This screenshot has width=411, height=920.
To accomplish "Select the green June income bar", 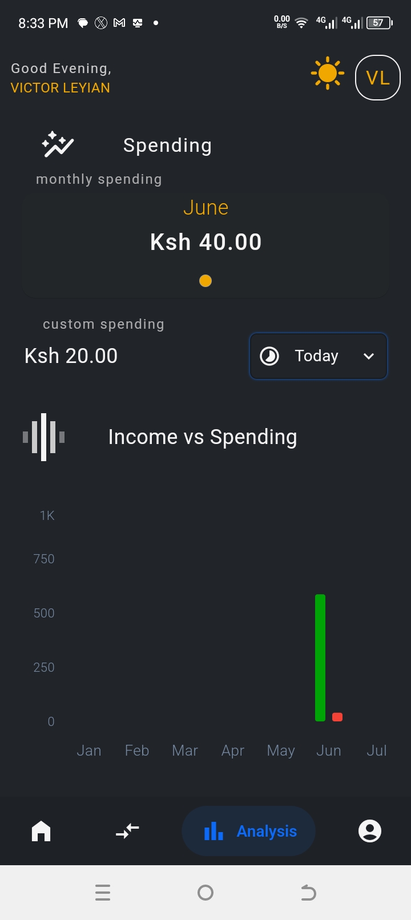I will pyautogui.click(x=320, y=657).
